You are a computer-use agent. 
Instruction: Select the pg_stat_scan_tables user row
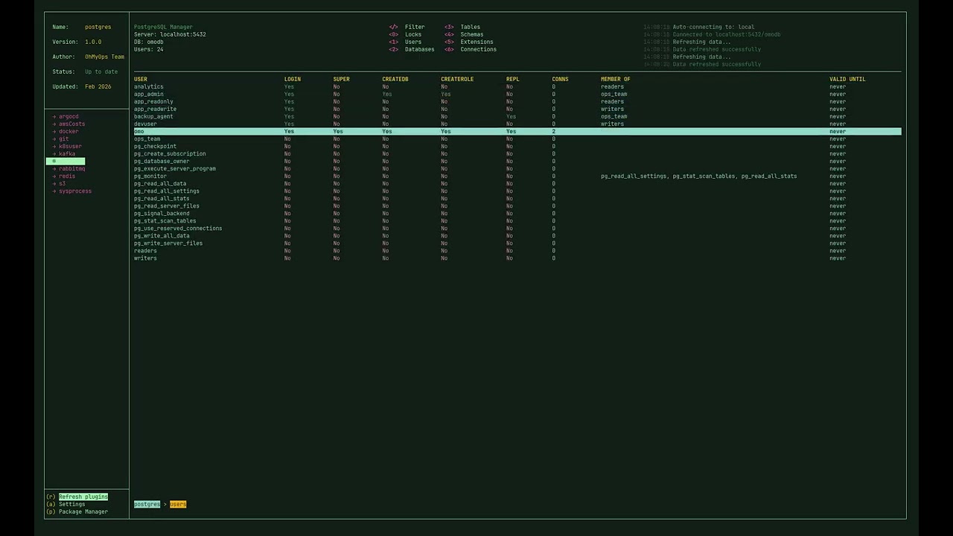[517, 221]
